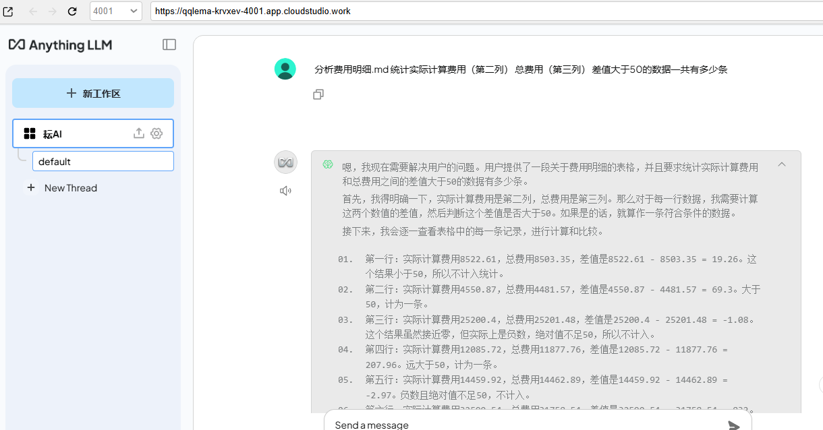Go back with the browser back arrow
Viewport: 823px width, 430px height.
click(33, 11)
